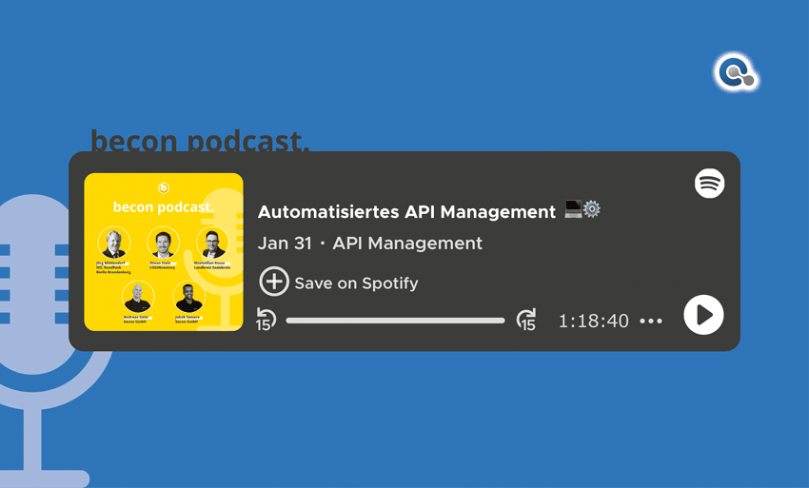Screen dimensions: 809x488
Task: Click the Jan 31 episode date
Action: coord(285,244)
